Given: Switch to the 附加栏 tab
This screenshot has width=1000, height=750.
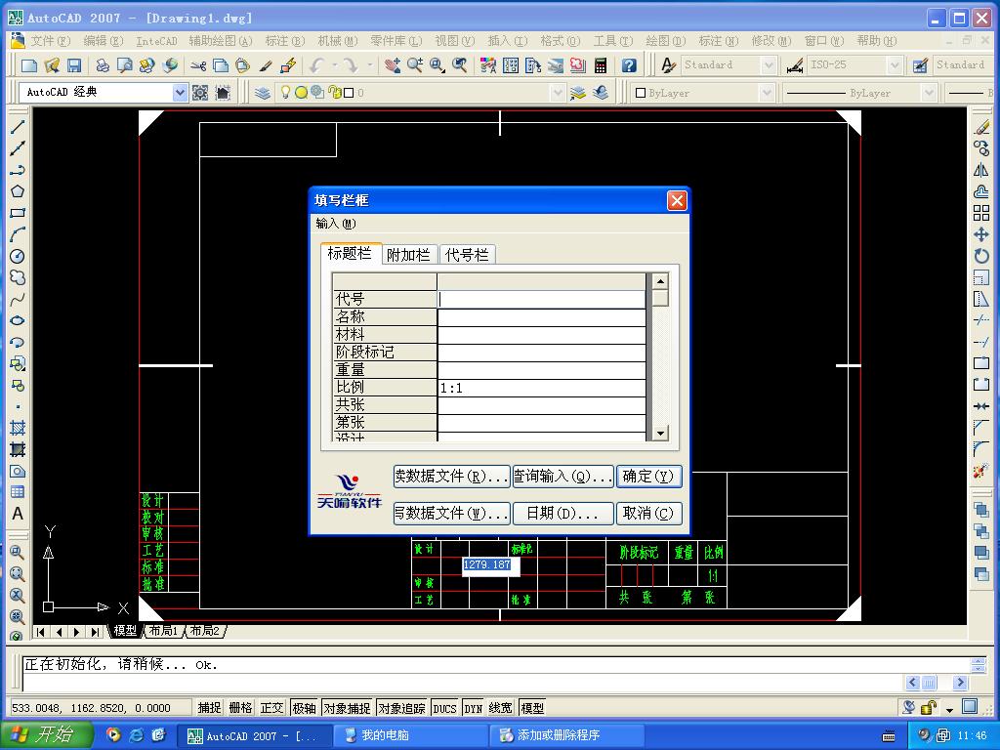Looking at the screenshot, I should [409, 255].
